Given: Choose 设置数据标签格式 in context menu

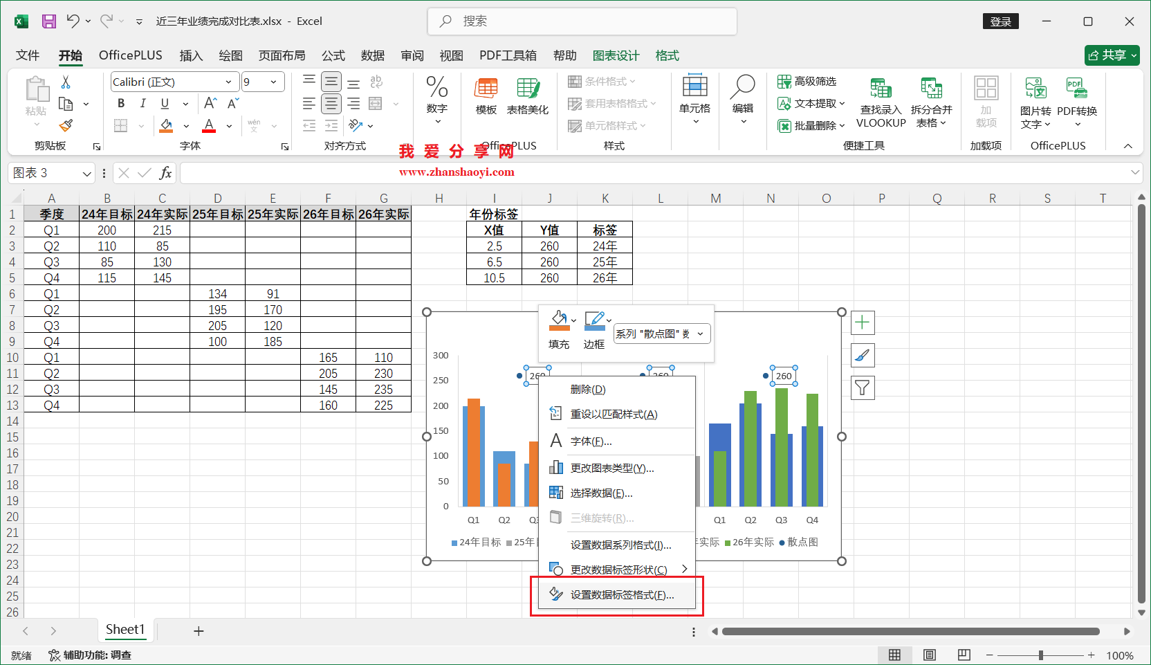Looking at the screenshot, I should [617, 594].
